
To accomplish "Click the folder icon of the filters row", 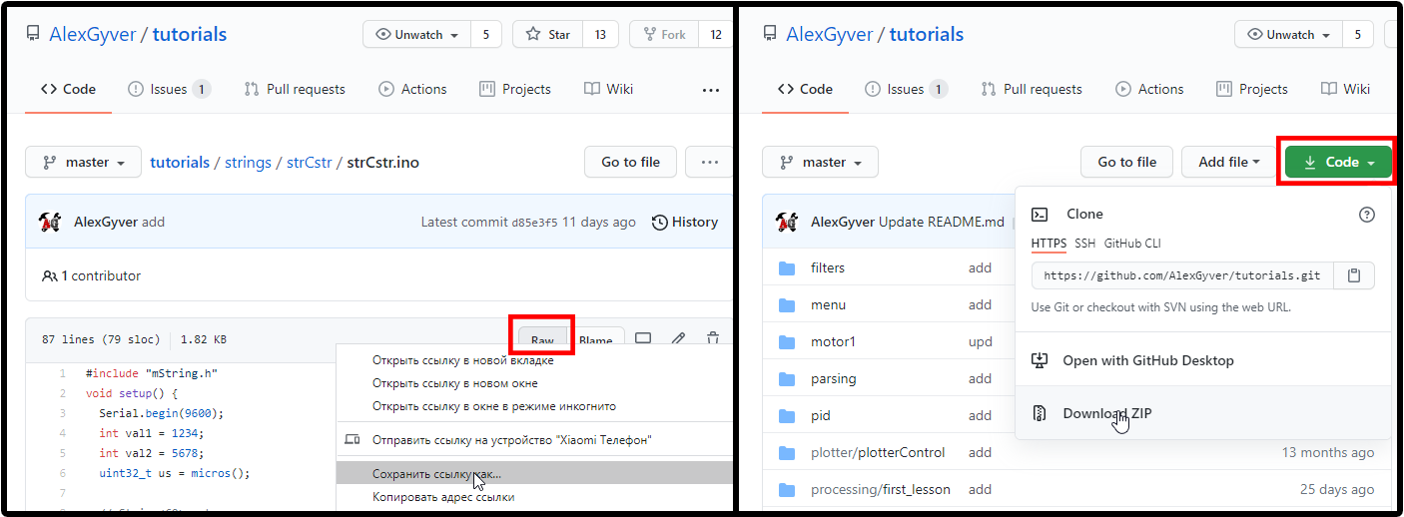I will (x=787, y=267).
